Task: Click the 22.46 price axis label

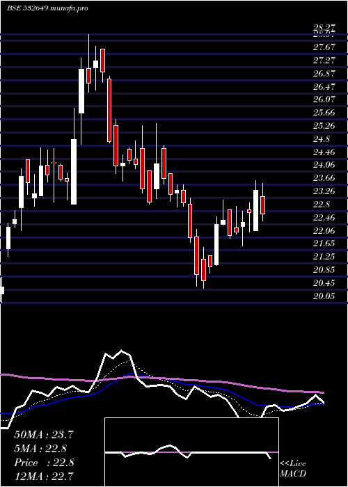Action: (x=324, y=218)
